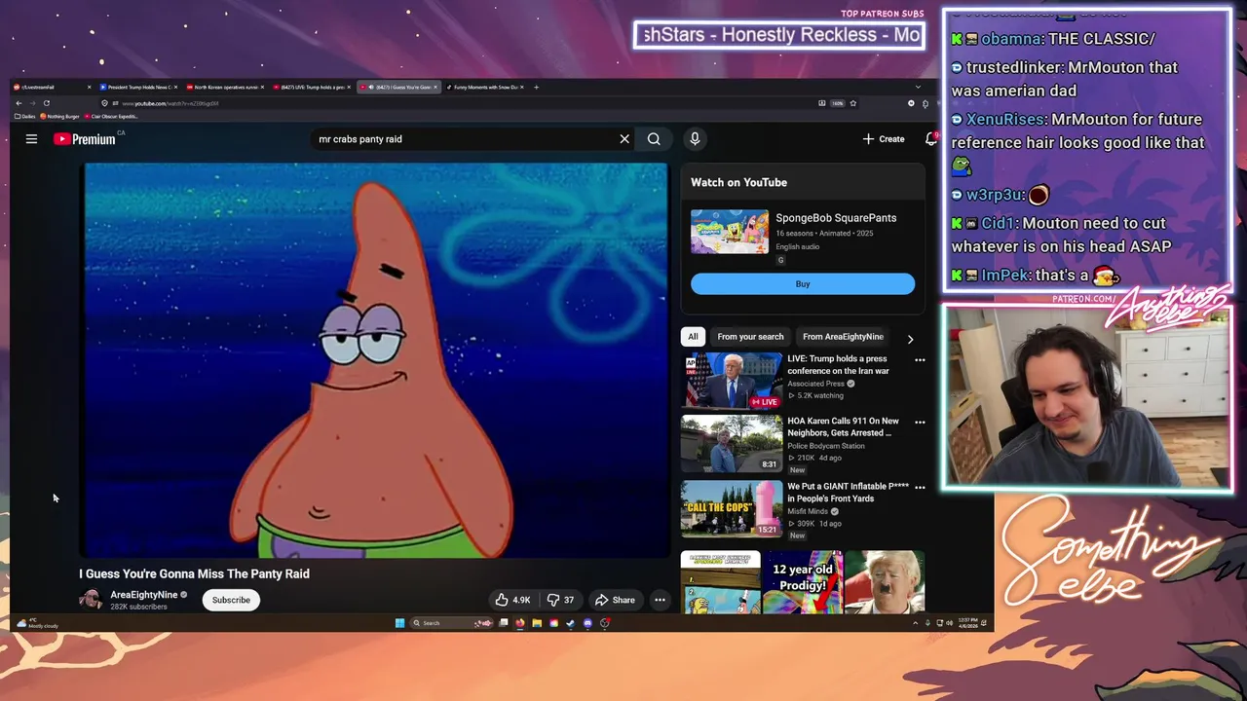The width and height of the screenshot is (1247, 701).
Task: Open the SpongeBob SquarePants show thumbnail
Action: point(730,232)
